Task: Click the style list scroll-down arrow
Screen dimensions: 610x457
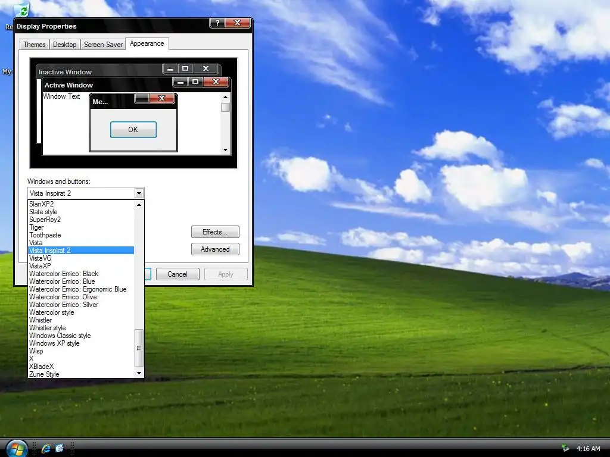Action: (x=139, y=373)
